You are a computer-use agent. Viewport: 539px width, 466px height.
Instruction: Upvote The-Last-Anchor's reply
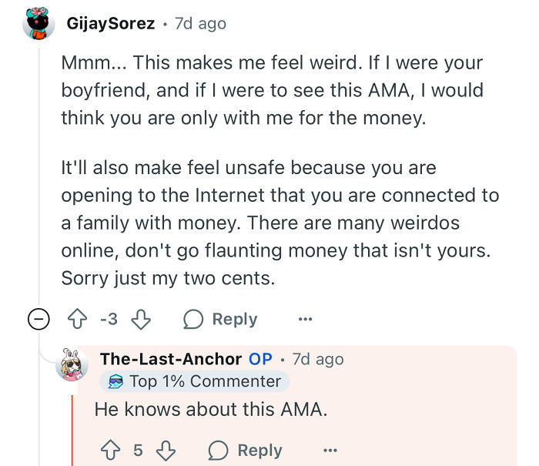click(x=110, y=450)
